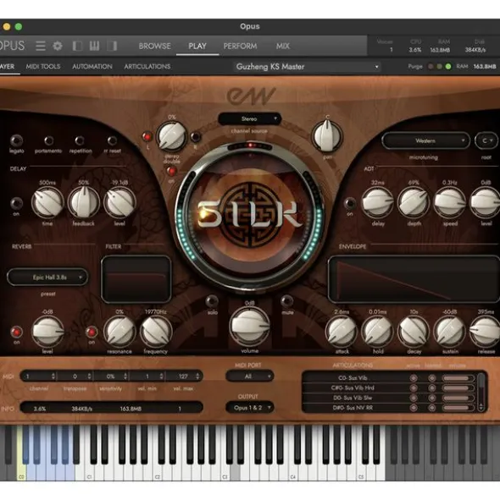The height and width of the screenshot is (500, 500).
Task: Adjust the reverb level knob
Action: point(47,332)
